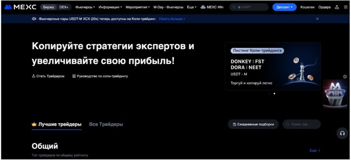
Task: Expand the Еще dropdown menu
Action: tap(192, 7)
